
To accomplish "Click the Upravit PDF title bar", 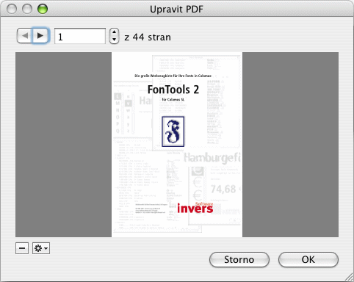I will click(x=176, y=10).
